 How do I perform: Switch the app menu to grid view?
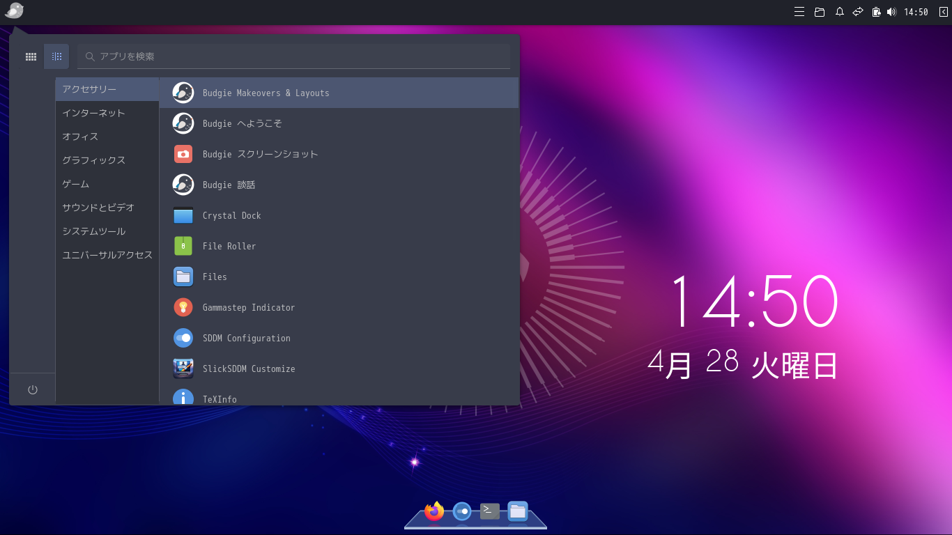31,56
